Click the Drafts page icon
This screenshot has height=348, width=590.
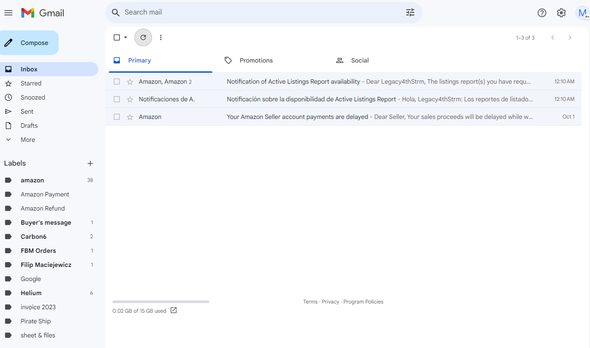point(8,126)
